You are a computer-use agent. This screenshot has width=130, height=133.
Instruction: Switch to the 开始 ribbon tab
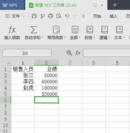(x=97, y=16)
